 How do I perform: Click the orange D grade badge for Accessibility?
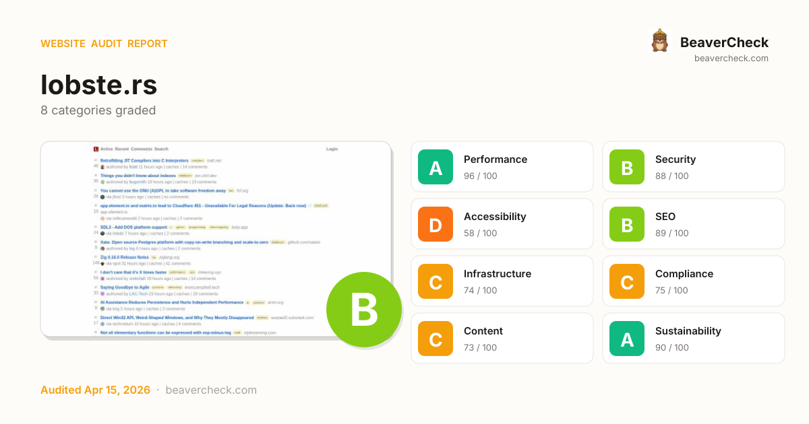point(436,225)
